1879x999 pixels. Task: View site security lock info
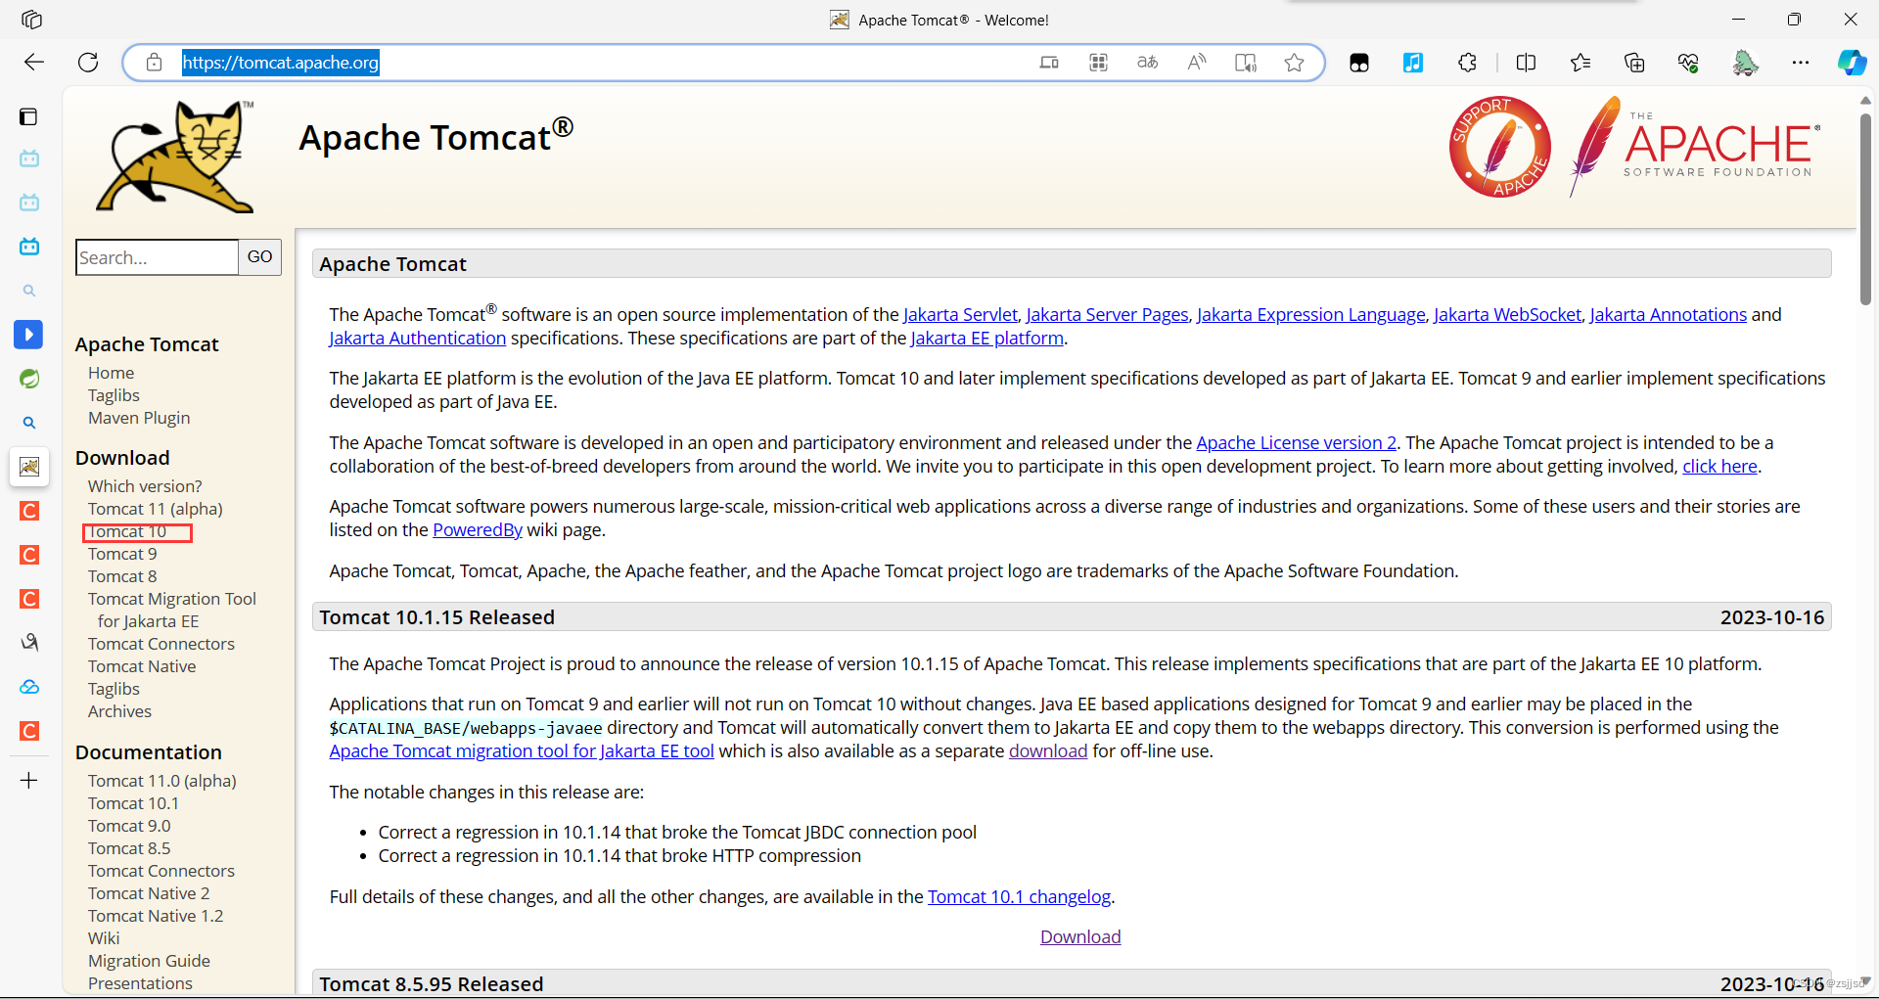click(154, 63)
